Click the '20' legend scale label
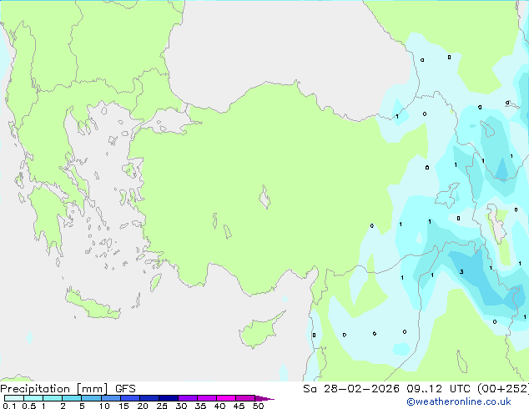 tap(143, 406)
